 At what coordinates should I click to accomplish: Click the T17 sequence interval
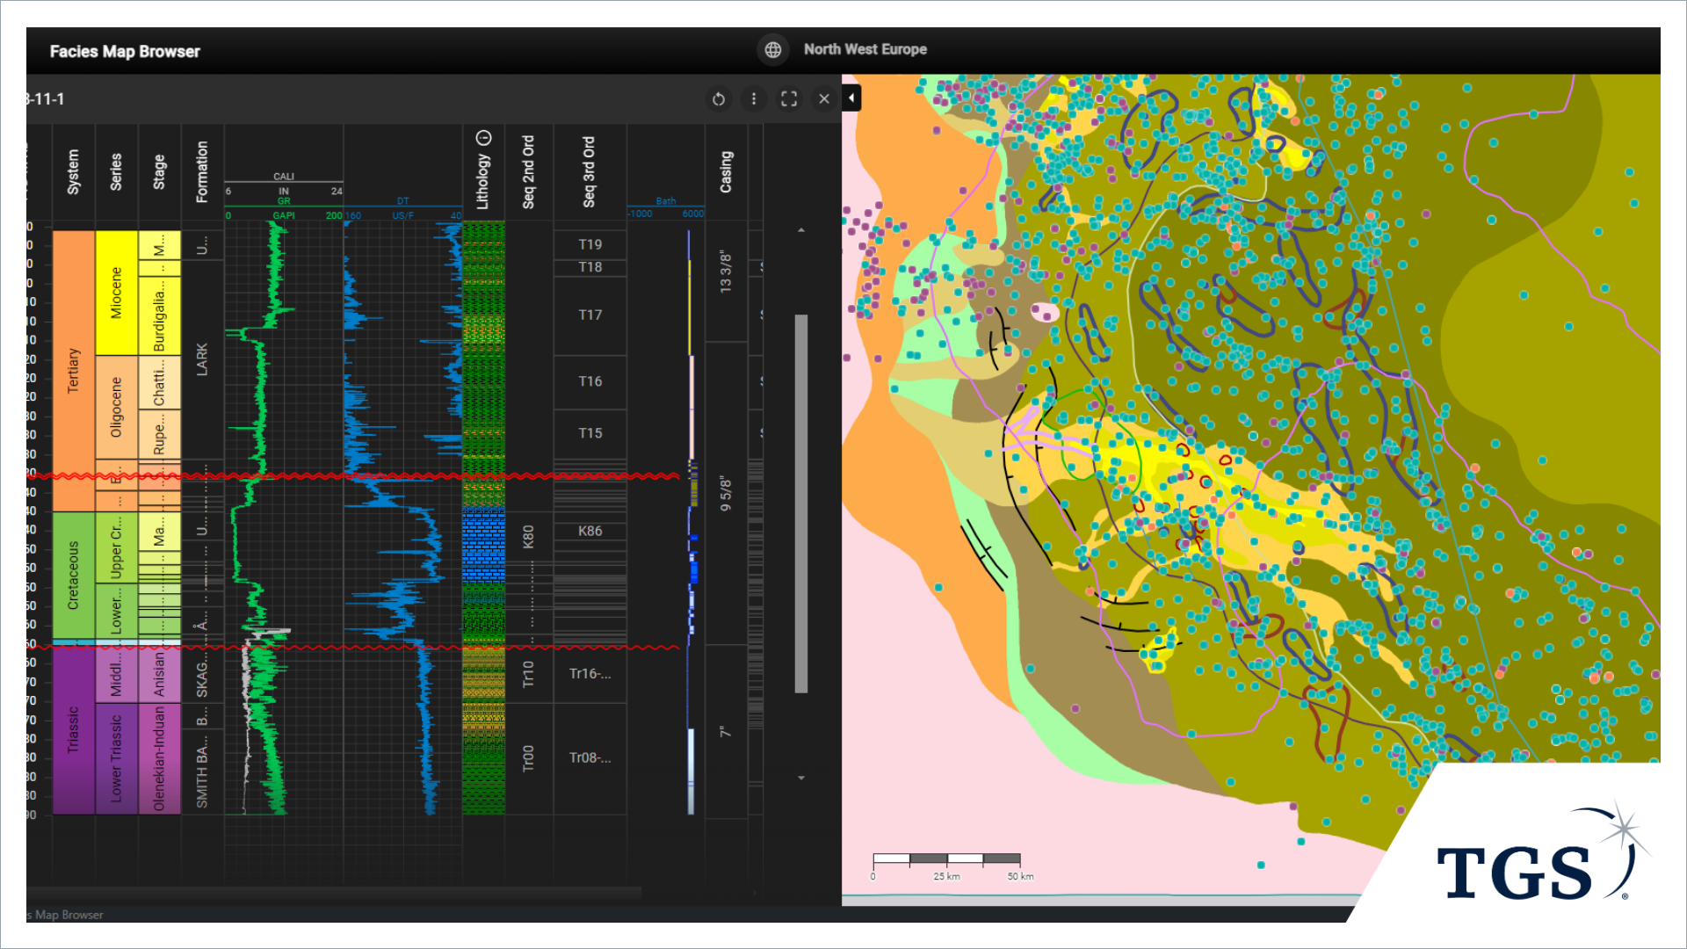pos(590,315)
